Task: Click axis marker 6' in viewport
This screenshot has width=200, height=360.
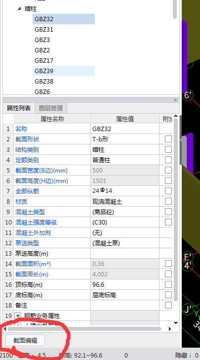Action: tap(188, 95)
